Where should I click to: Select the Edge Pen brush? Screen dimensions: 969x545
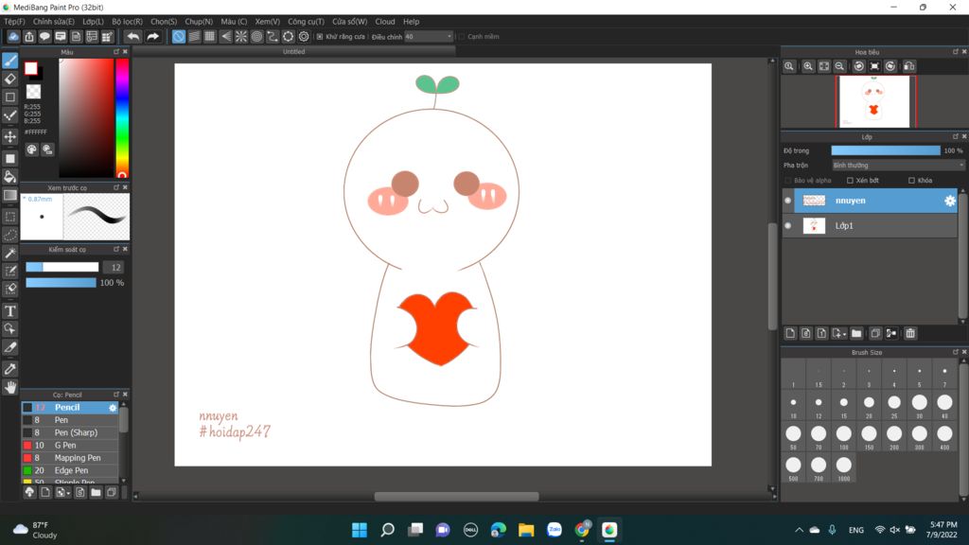70,470
